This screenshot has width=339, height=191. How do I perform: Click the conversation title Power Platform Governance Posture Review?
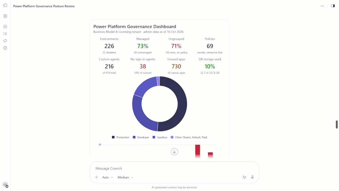coord(44,6)
